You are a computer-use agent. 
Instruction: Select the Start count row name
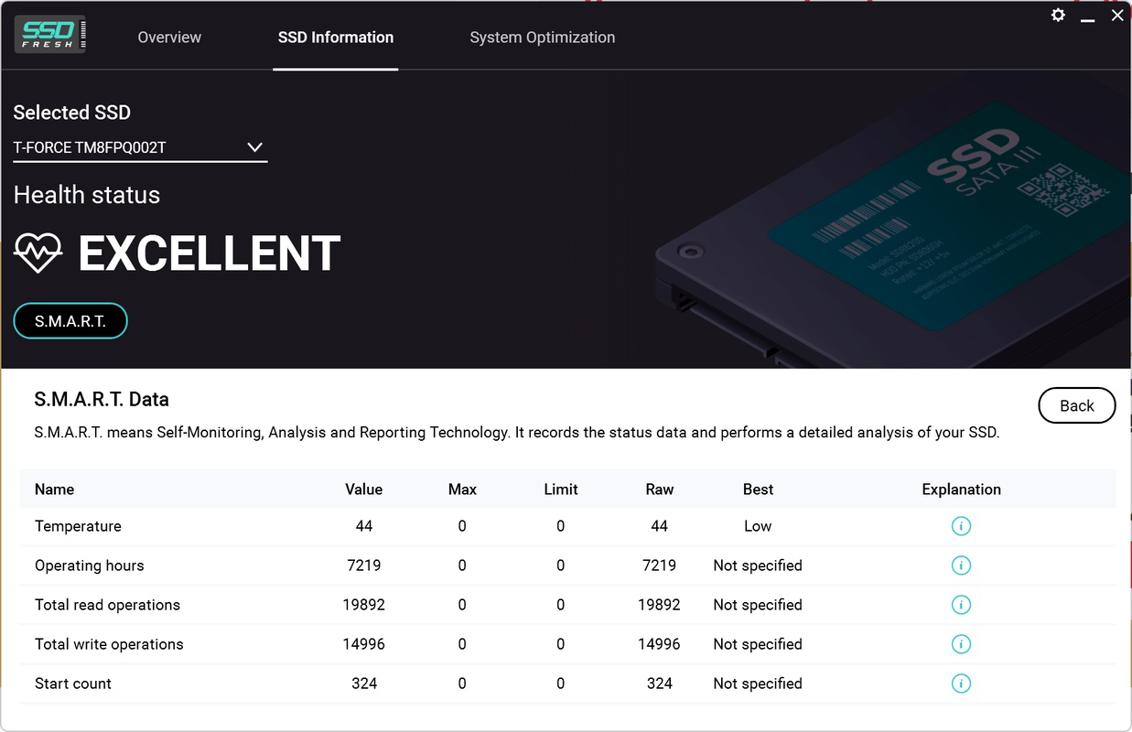tap(73, 684)
